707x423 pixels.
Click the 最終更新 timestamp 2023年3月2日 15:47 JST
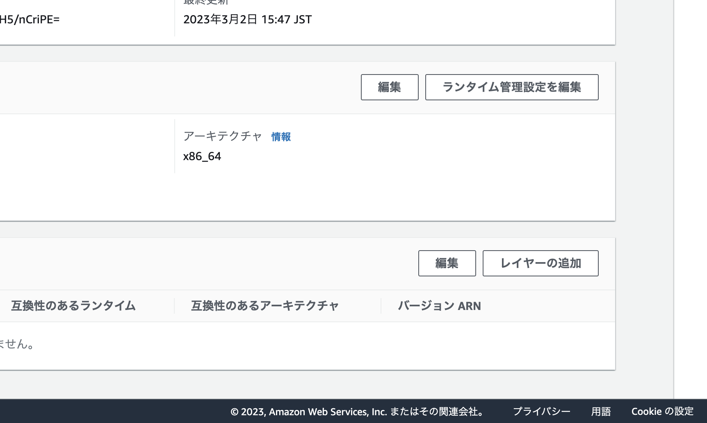click(x=247, y=19)
